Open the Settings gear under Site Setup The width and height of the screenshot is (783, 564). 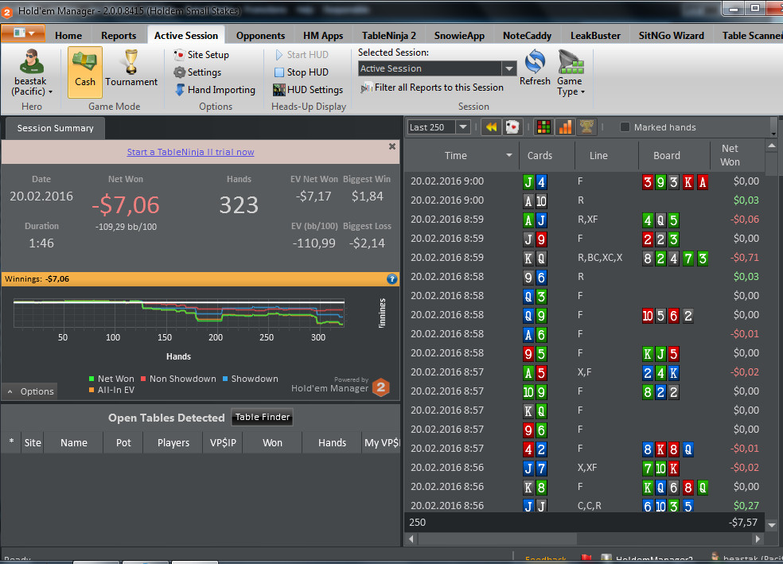(197, 72)
